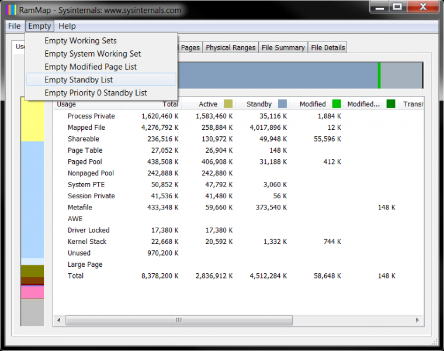
Task: Click the Modified no-write dark green swatch
Action: [x=391, y=104]
